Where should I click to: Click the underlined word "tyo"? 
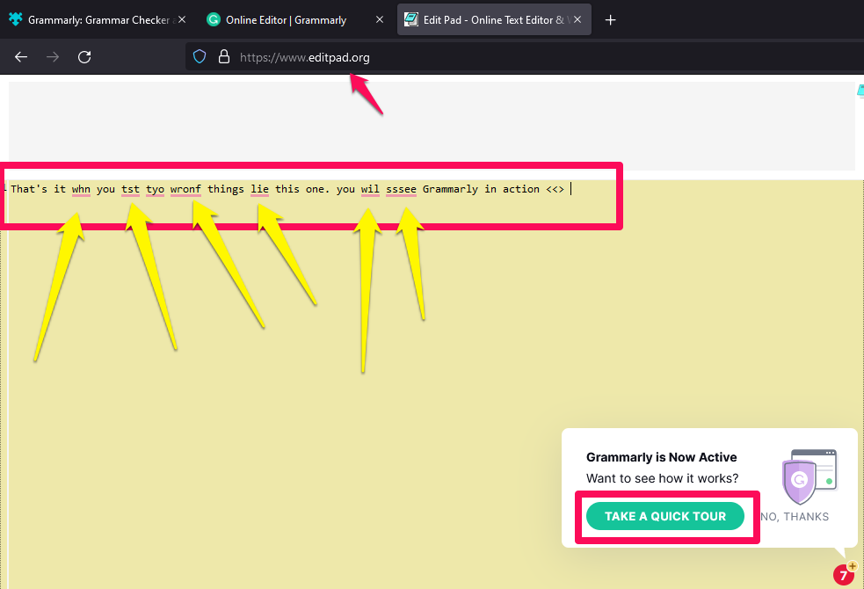[156, 190]
